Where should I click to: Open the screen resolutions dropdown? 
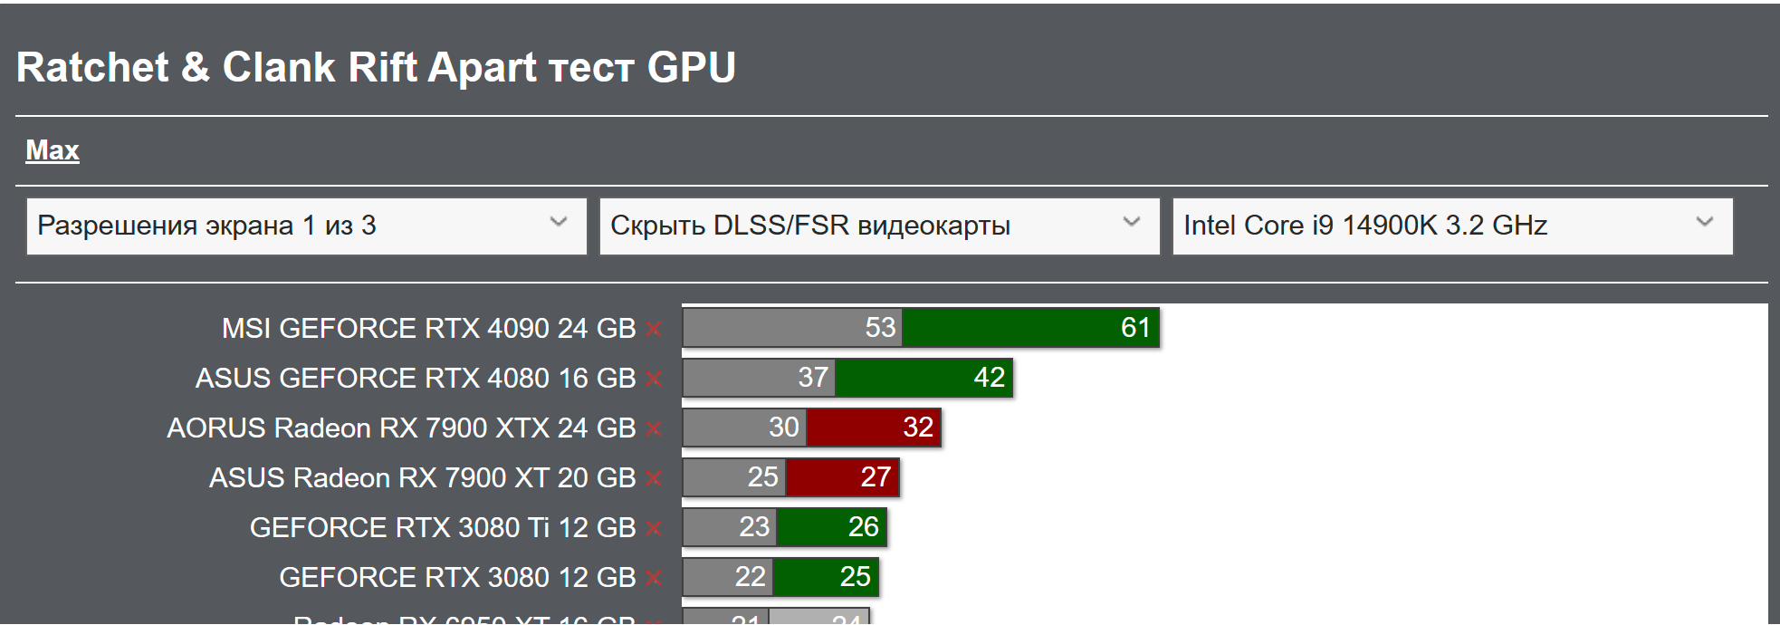(x=306, y=226)
